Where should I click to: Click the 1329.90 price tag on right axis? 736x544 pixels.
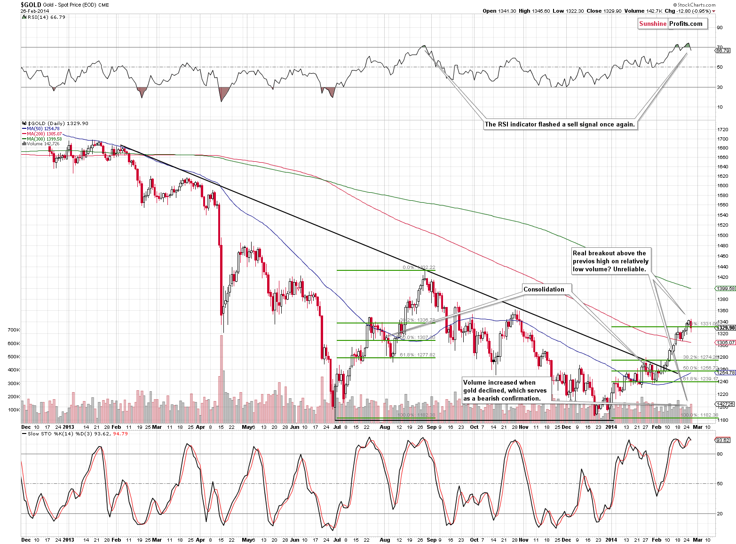click(x=725, y=328)
